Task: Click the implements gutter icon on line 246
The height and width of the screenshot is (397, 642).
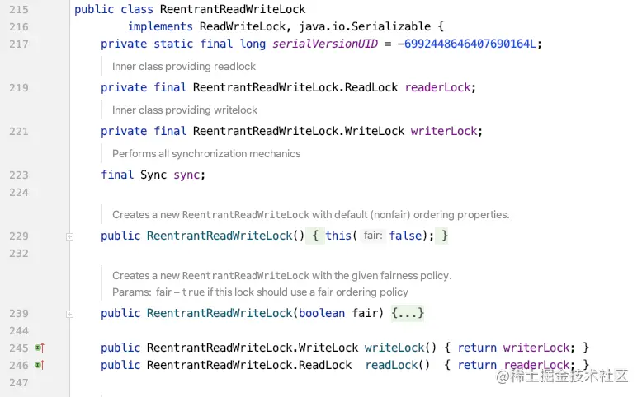Action: click(x=40, y=365)
